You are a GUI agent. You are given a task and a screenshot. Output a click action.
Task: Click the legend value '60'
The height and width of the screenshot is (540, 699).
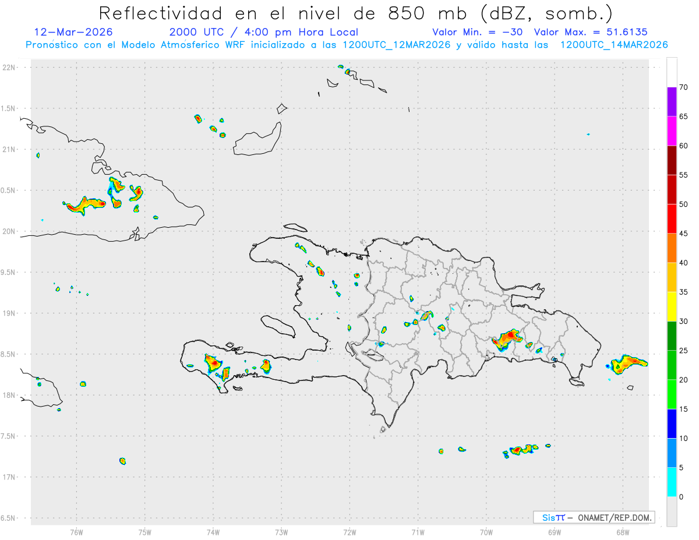684,146
